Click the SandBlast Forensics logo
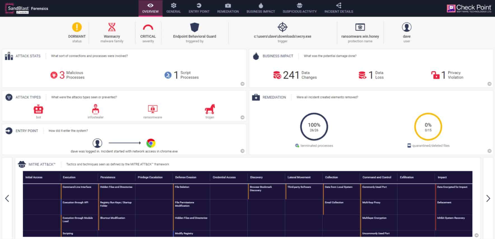This screenshot has width=495, height=239. [x=27, y=9]
